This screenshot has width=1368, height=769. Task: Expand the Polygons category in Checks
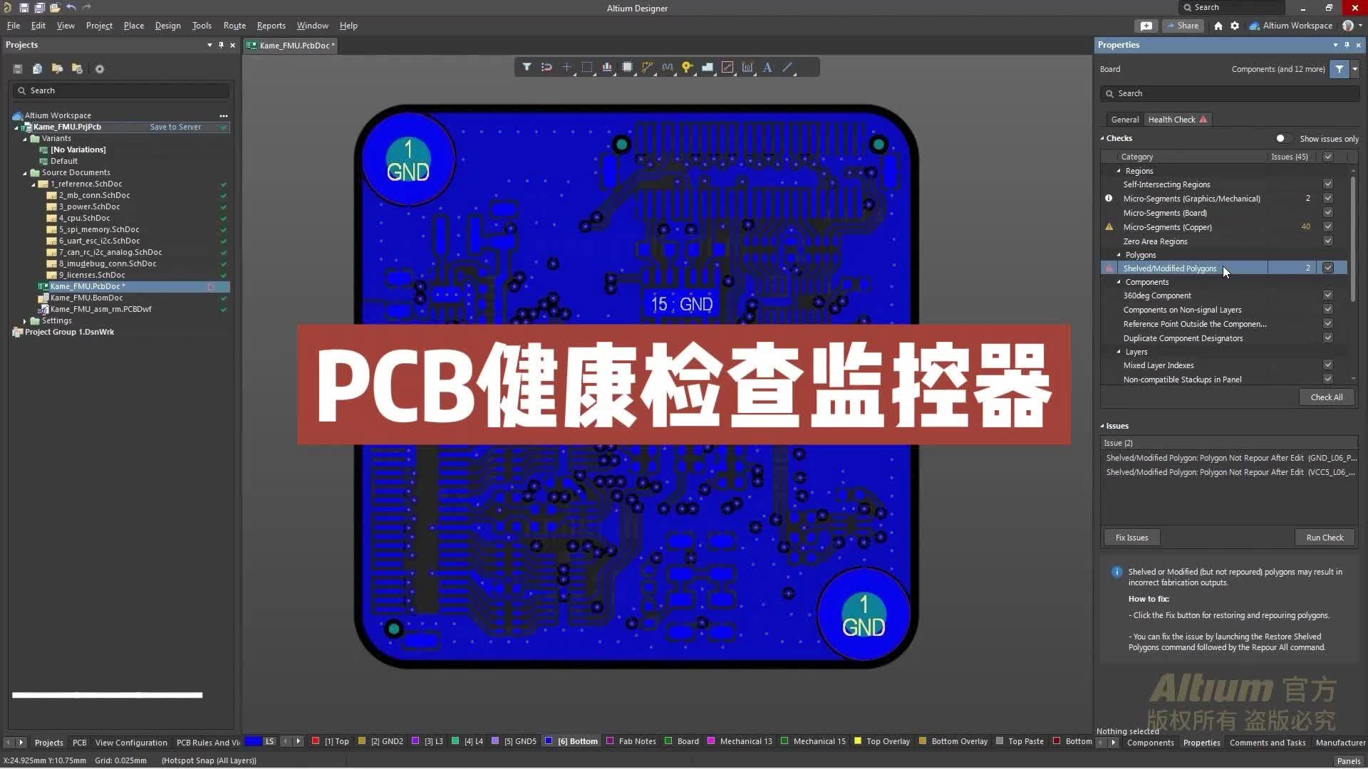point(1119,254)
